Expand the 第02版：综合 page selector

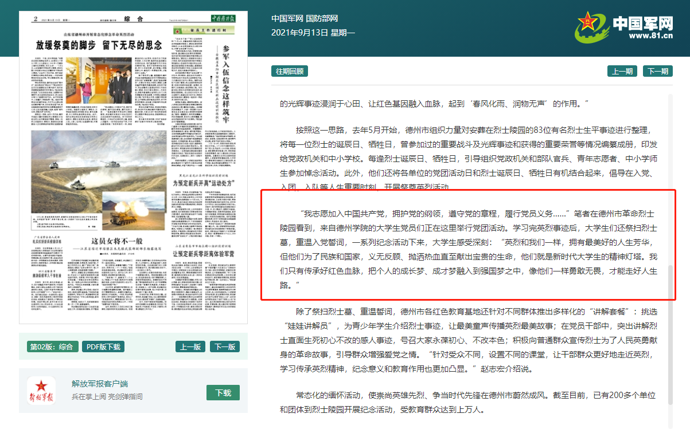(52, 346)
